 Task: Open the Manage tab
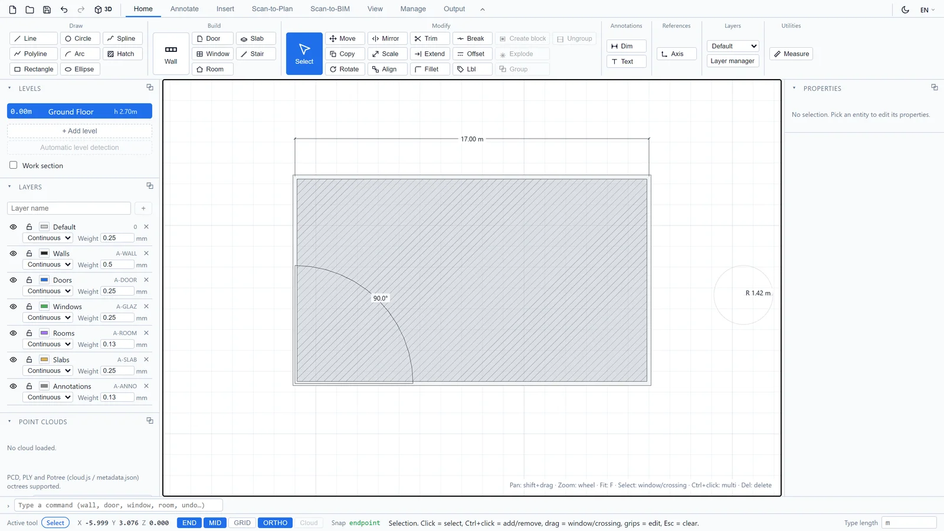click(x=413, y=9)
